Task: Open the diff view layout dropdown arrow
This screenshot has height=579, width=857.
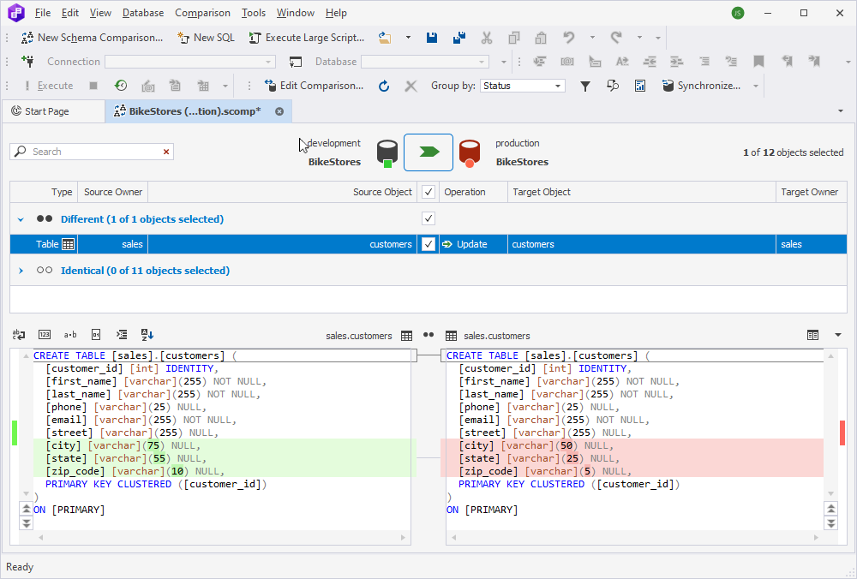Action: coord(838,336)
